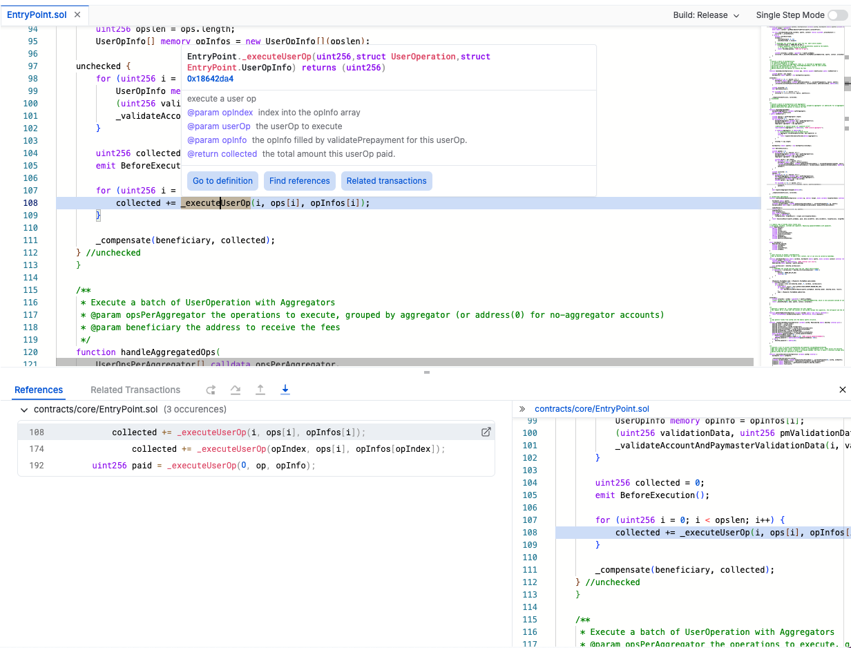Select the line 174 reference result

tap(256, 449)
